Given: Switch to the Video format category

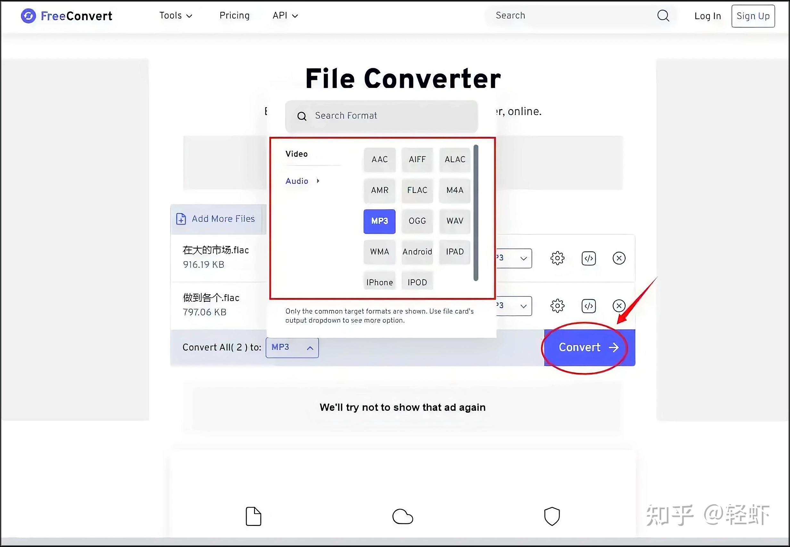Looking at the screenshot, I should pos(297,154).
